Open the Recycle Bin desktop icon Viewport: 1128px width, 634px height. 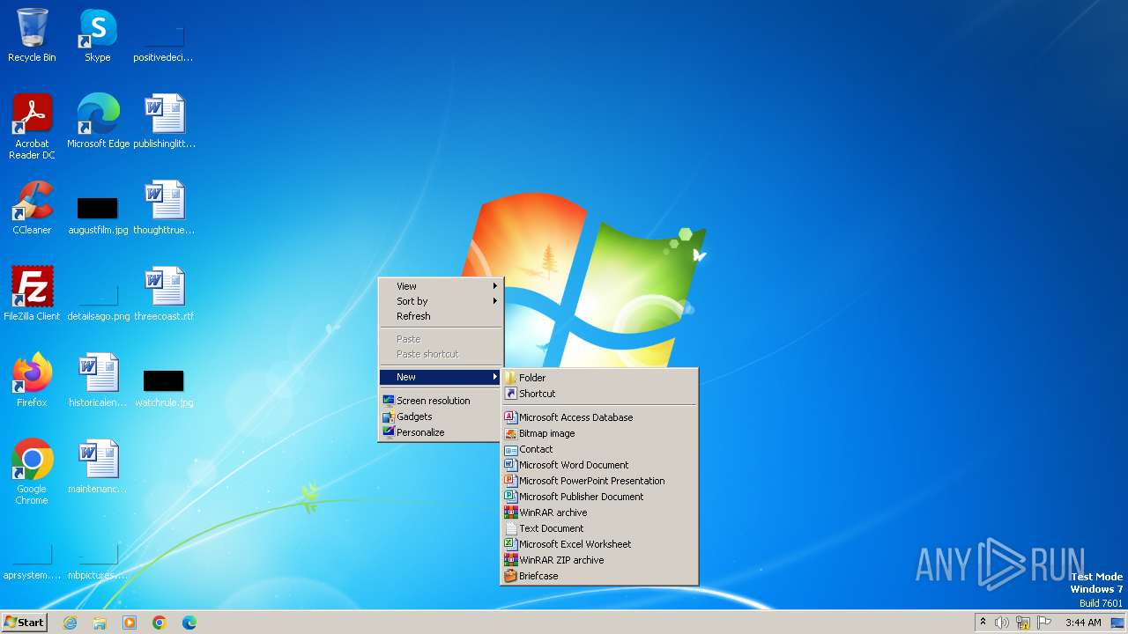[x=32, y=35]
